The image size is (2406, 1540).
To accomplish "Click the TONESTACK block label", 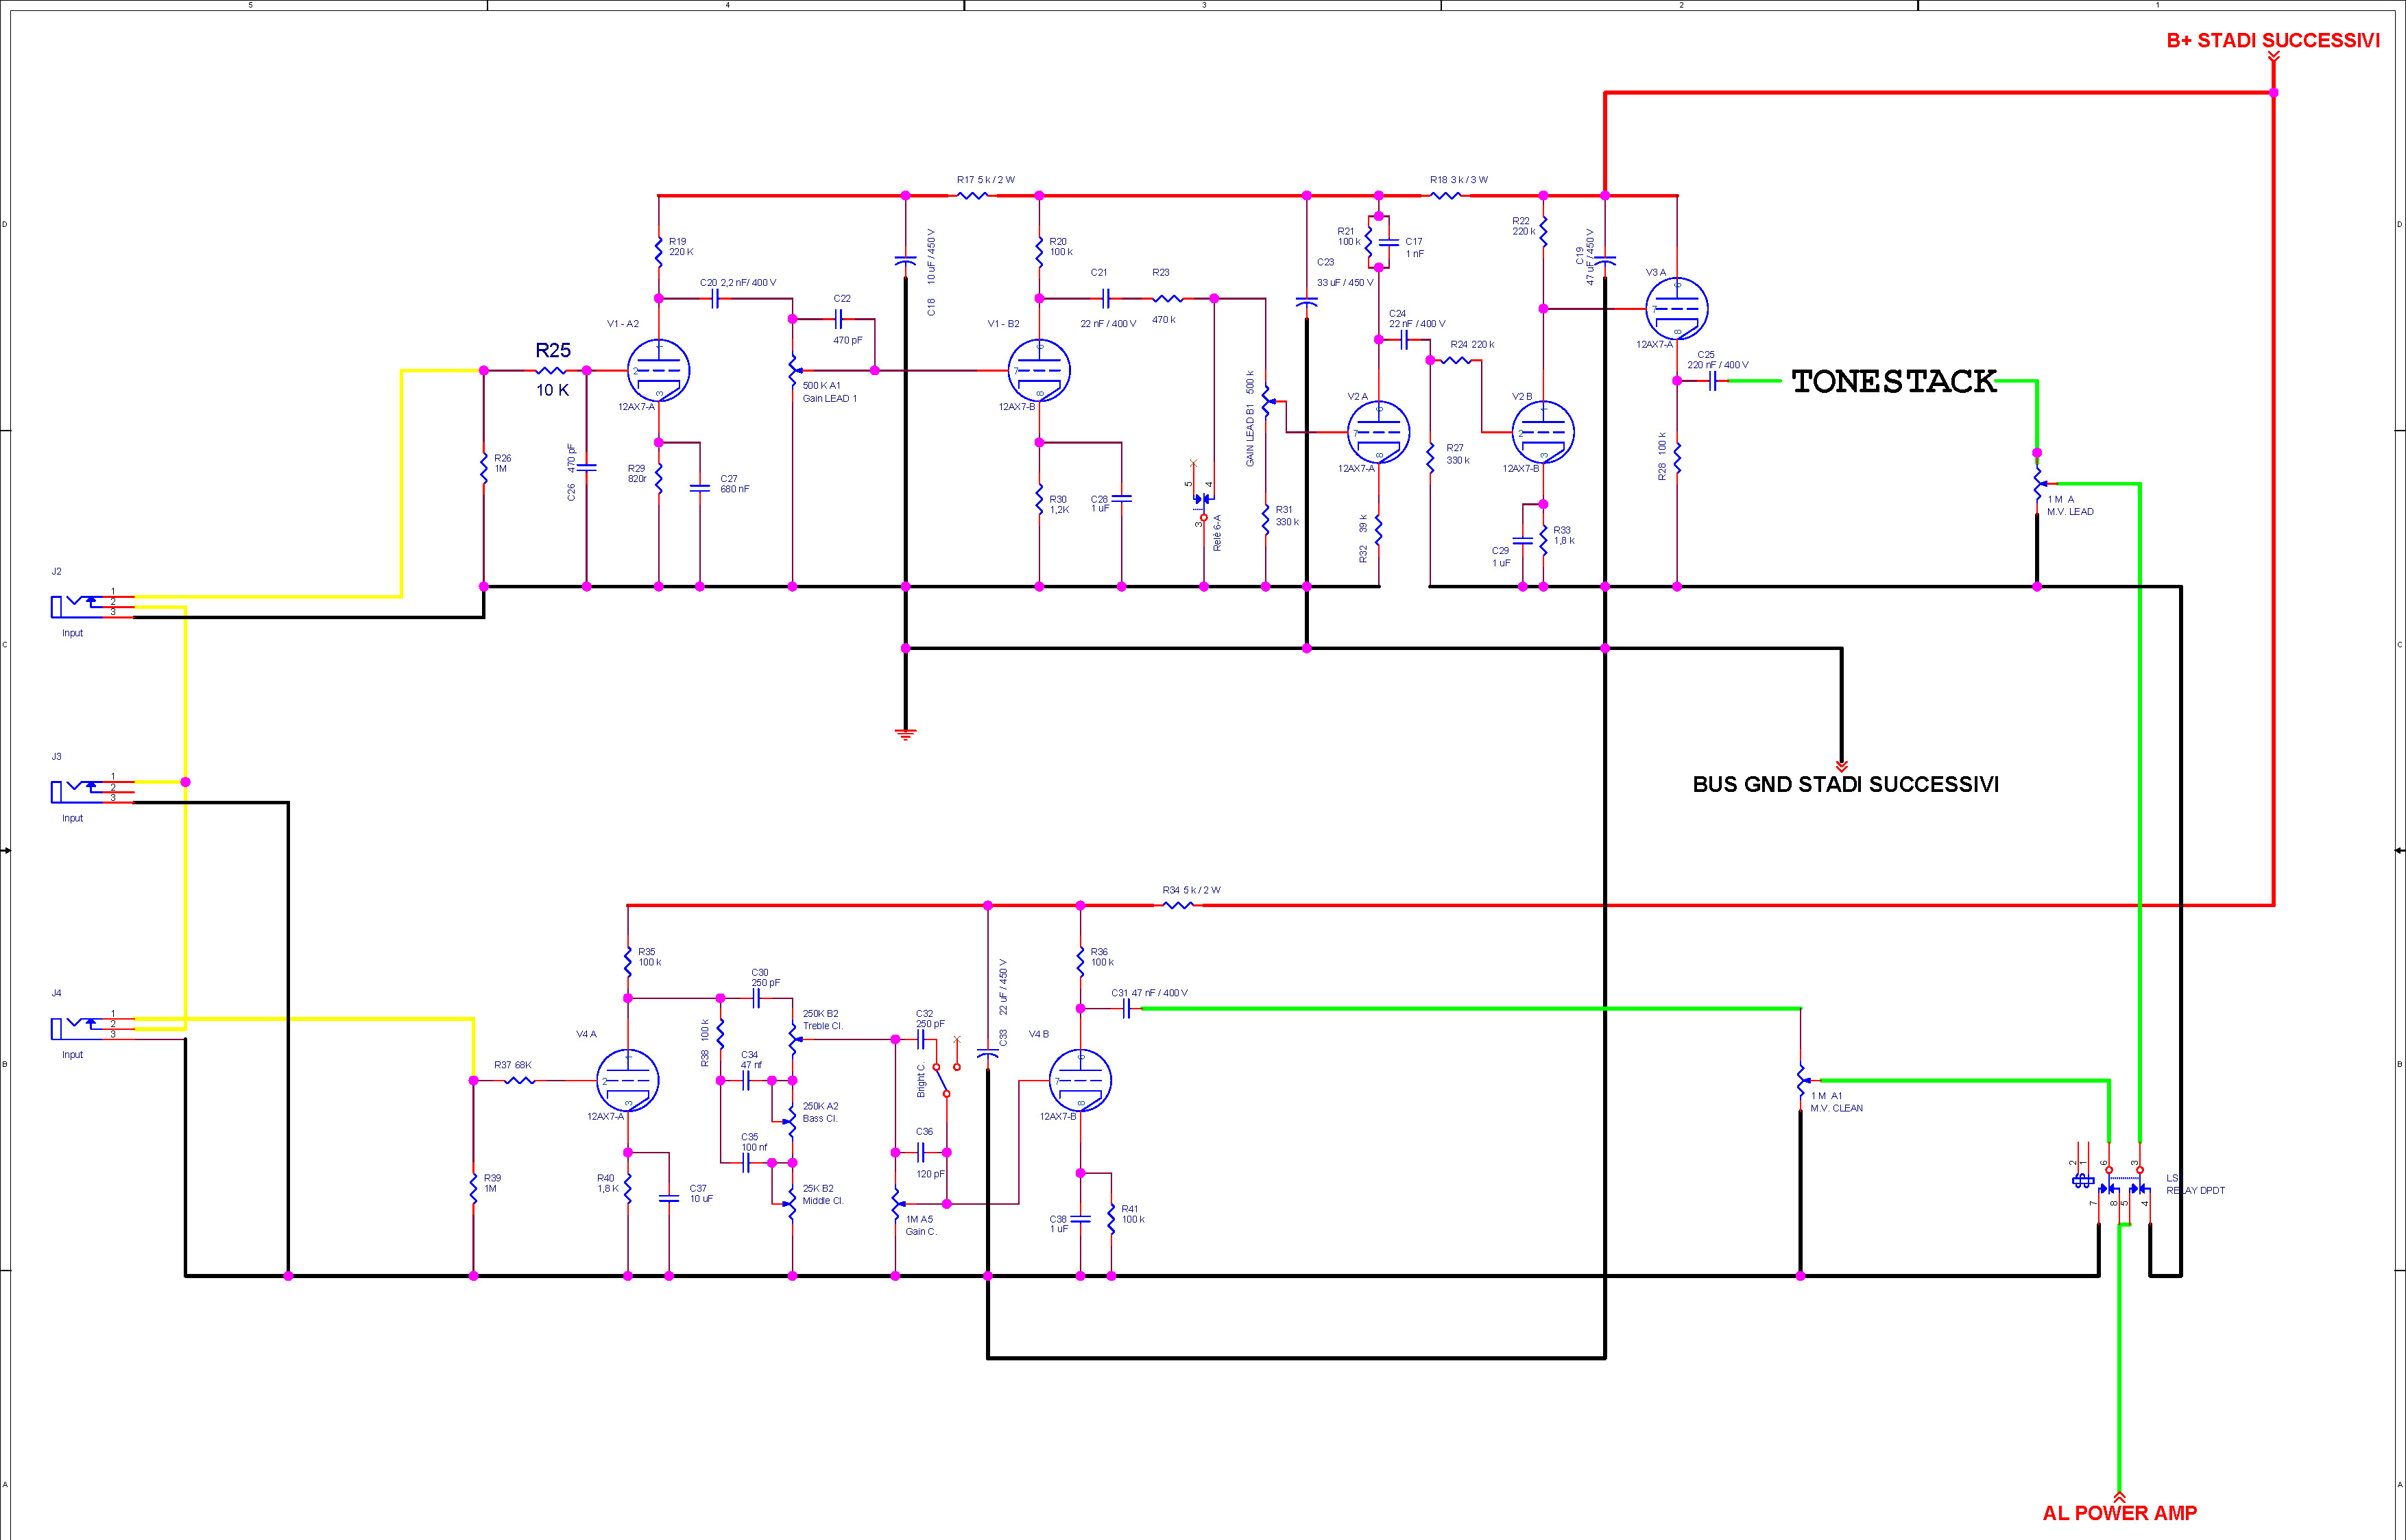I will 1894,381.
